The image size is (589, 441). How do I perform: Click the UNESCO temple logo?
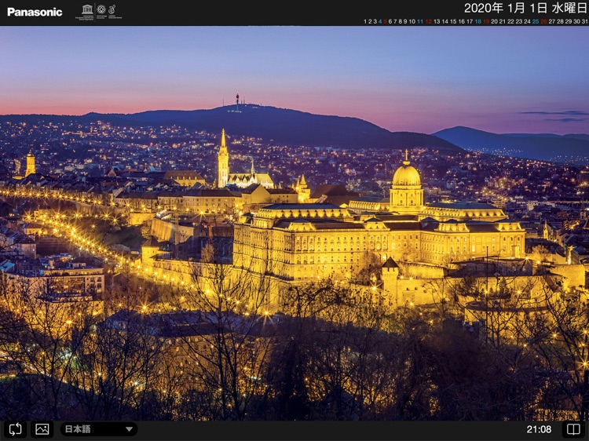86,12
